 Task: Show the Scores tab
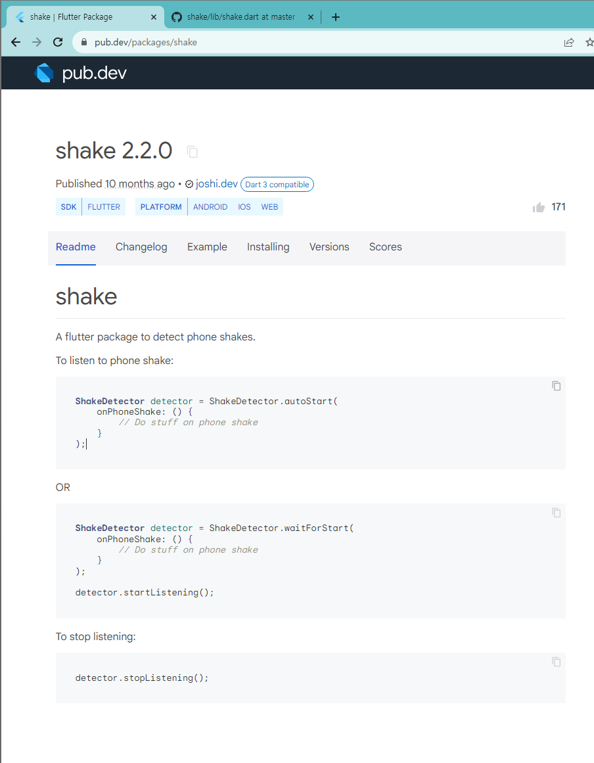click(385, 247)
